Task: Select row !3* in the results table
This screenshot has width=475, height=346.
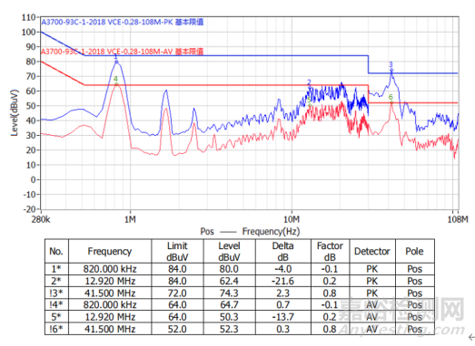Action: pyautogui.click(x=240, y=293)
